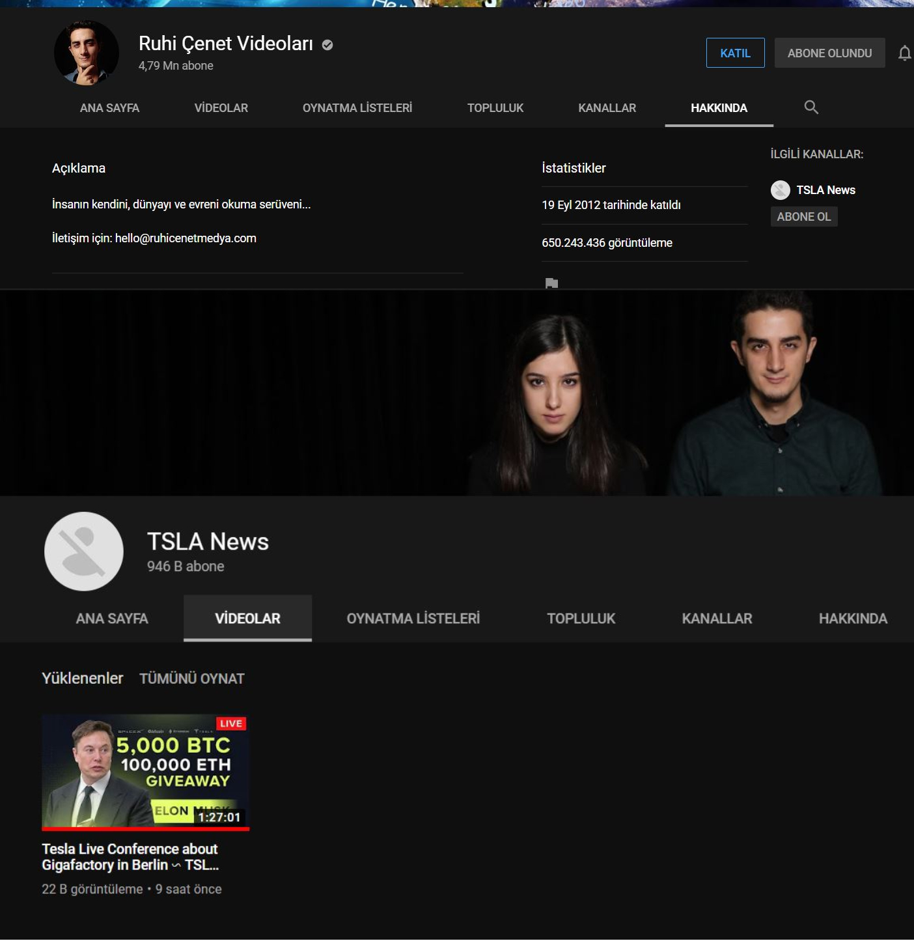Click the İstatistikler heading
Screen dimensions: 914x941
coord(574,168)
